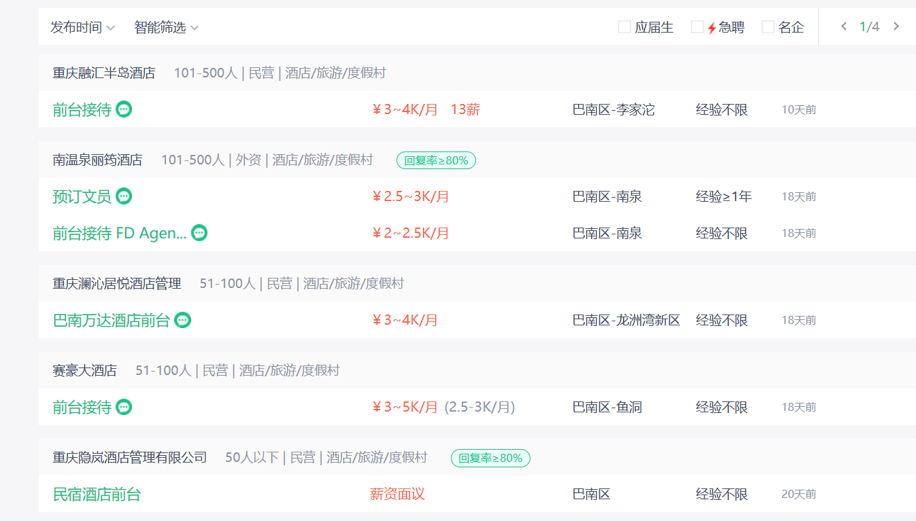
Task: Open the 预订文员 job listing
Action: 82,196
